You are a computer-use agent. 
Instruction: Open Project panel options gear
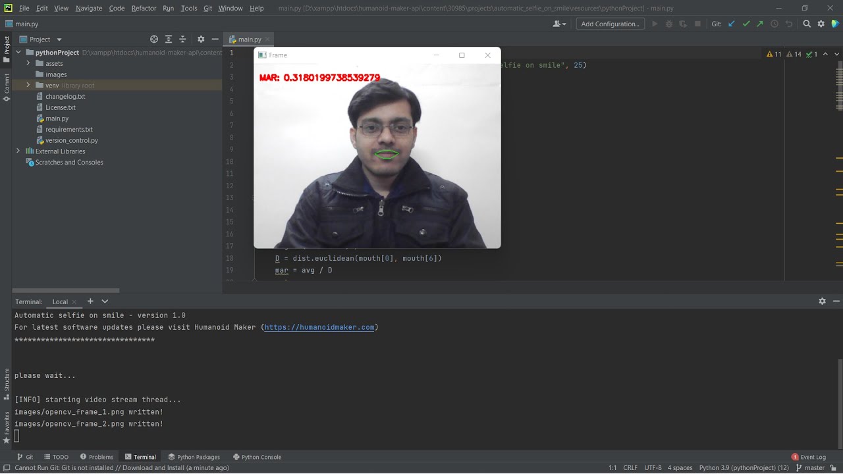(x=201, y=39)
